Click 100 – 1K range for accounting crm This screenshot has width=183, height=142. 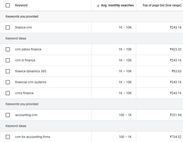(x=125, y=115)
